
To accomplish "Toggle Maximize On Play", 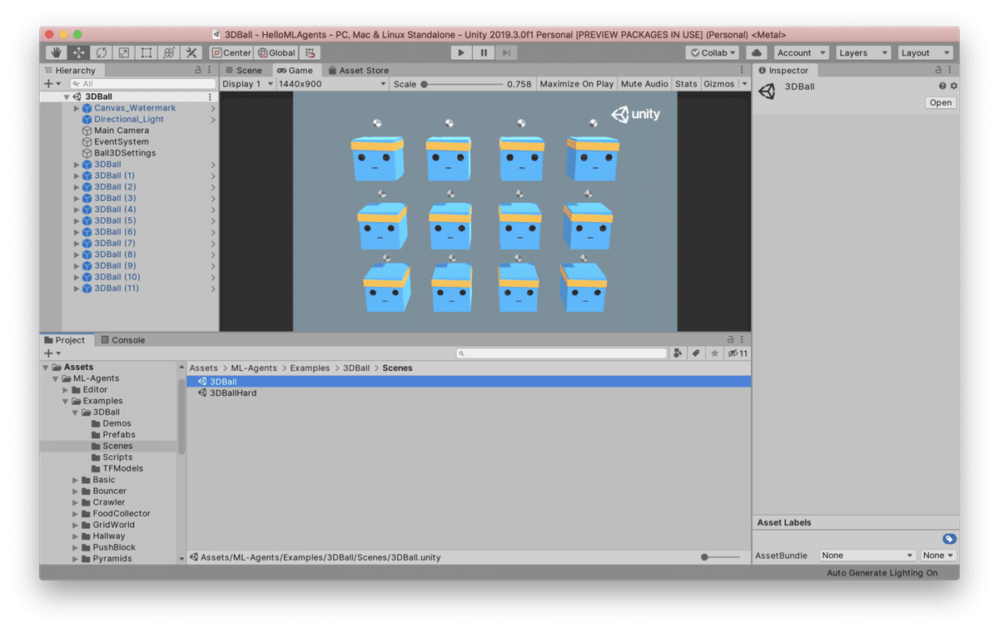I will click(577, 84).
